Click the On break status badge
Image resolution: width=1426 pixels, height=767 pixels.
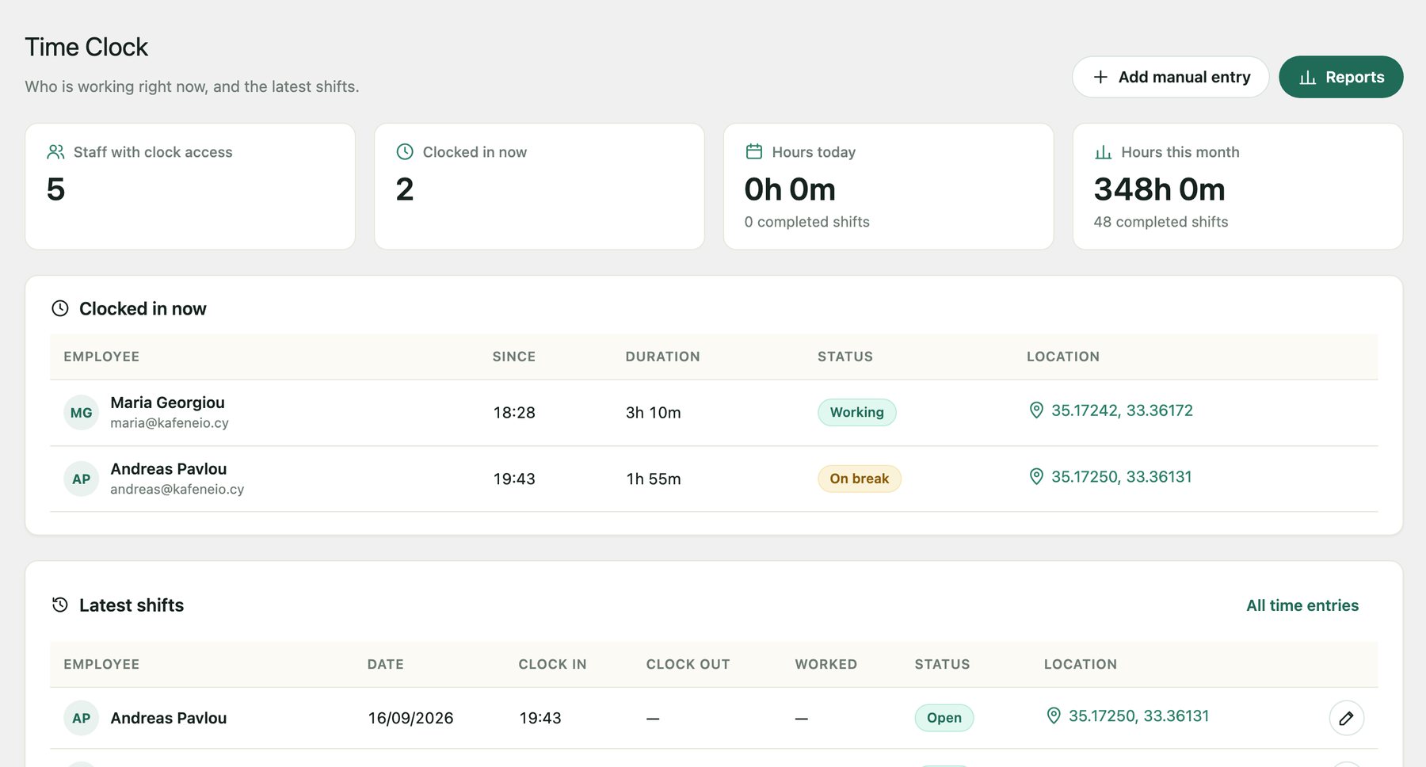click(859, 479)
